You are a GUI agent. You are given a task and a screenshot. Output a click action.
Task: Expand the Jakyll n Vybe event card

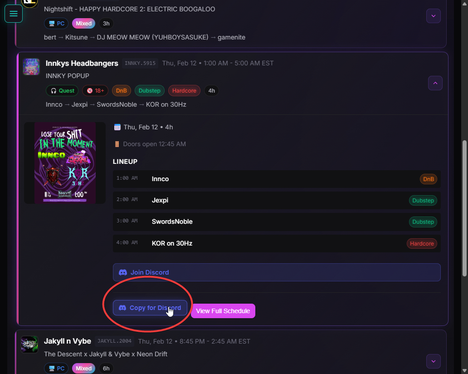433,361
